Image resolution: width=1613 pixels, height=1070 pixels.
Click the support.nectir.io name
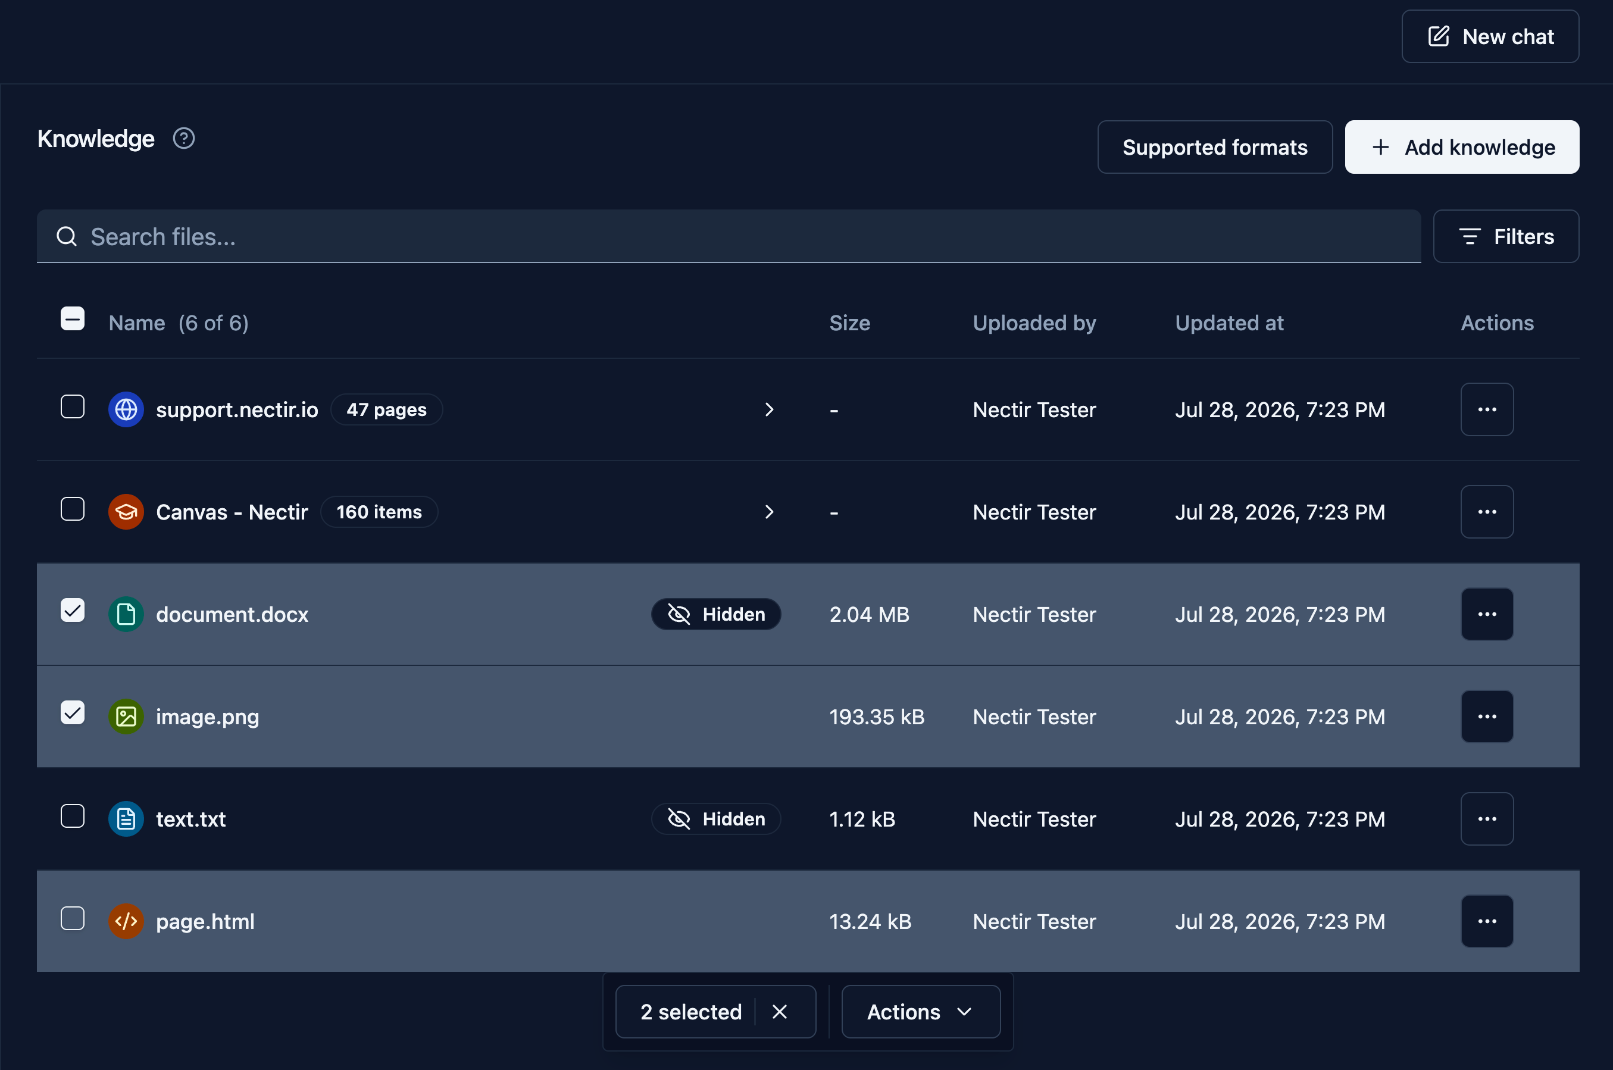coord(237,410)
